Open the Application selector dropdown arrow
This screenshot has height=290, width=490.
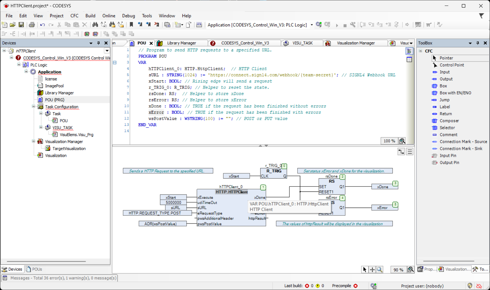pyautogui.click(x=312, y=25)
